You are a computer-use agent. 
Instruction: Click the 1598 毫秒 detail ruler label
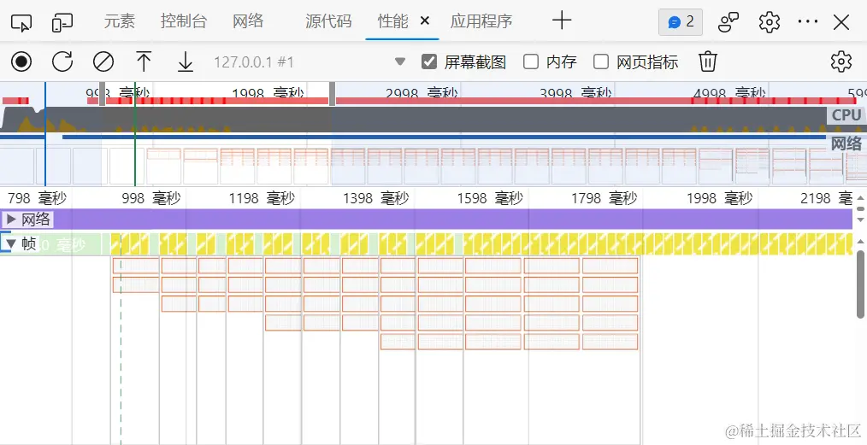490,198
